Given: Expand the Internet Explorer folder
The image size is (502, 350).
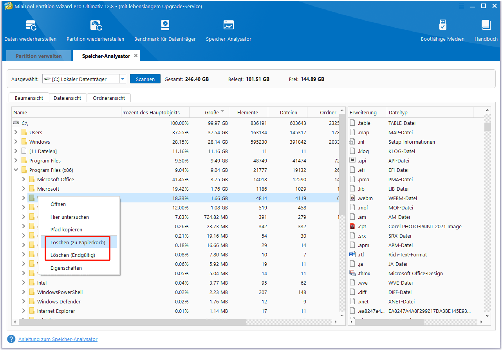Looking at the screenshot, I should (23, 311).
